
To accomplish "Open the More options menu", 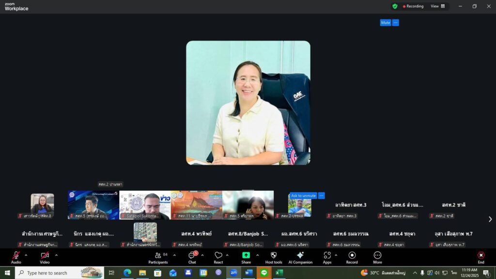I will [377, 256].
